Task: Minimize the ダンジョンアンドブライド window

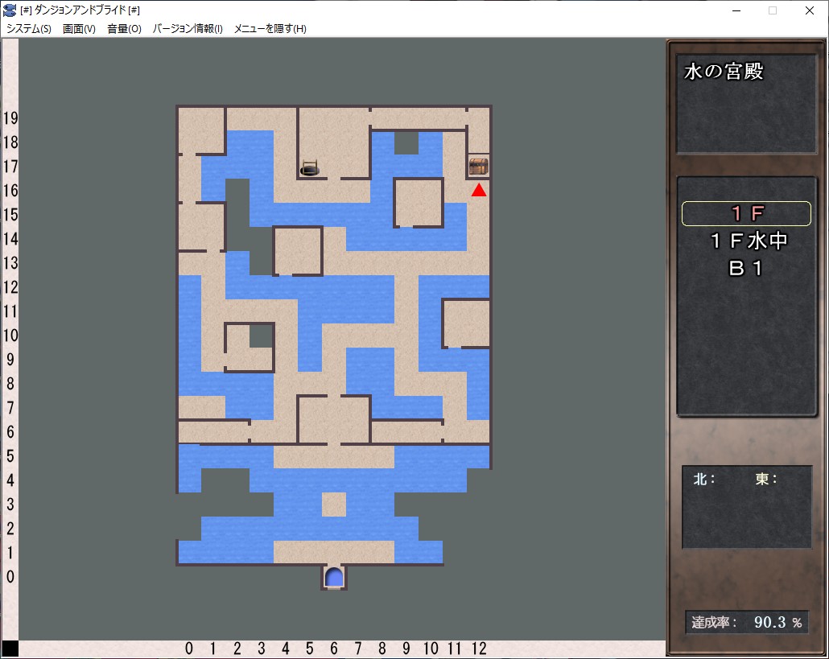Action: click(x=736, y=10)
